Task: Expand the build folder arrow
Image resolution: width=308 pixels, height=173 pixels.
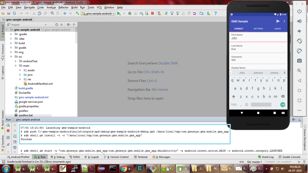Action: (x=11, y=43)
